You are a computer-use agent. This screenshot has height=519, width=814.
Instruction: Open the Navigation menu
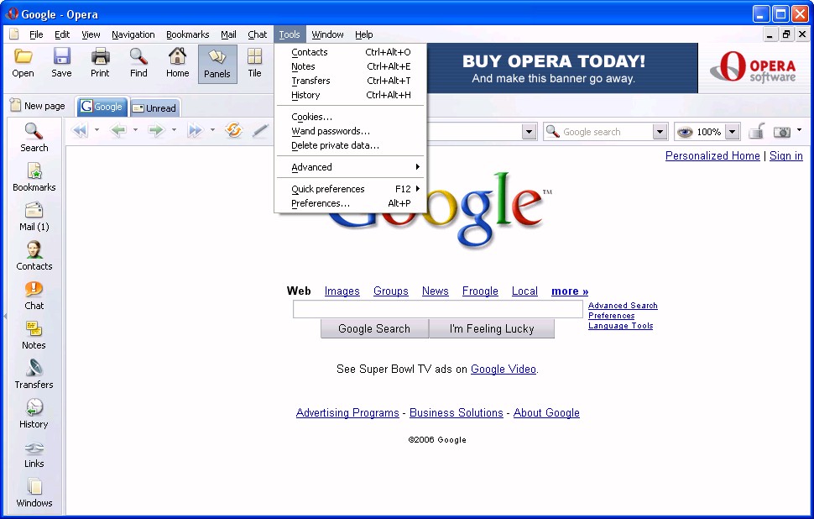point(133,34)
